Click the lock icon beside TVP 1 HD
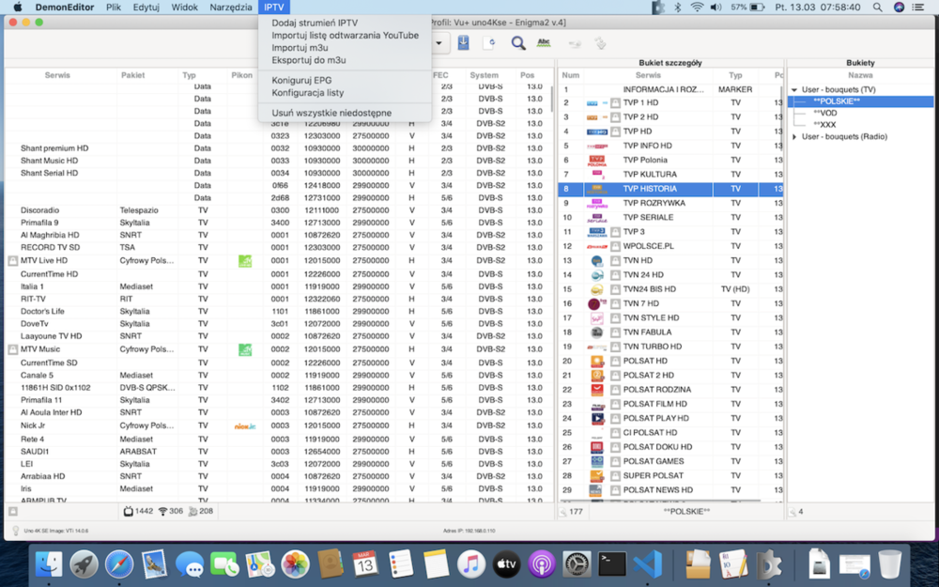The image size is (939, 587). coord(615,103)
